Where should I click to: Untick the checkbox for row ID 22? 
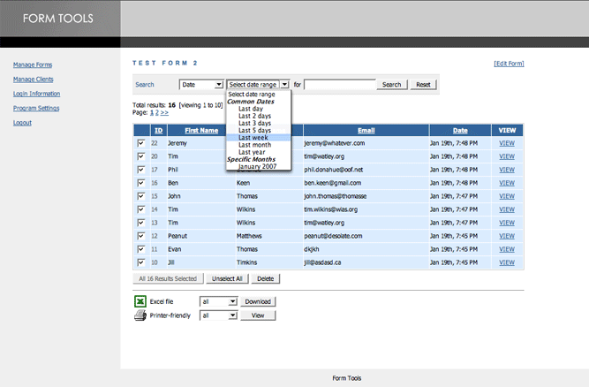pyautogui.click(x=141, y=143)
